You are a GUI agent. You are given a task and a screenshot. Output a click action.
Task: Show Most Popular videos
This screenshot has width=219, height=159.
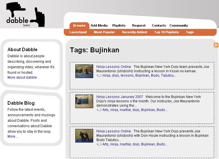[104, 32]
